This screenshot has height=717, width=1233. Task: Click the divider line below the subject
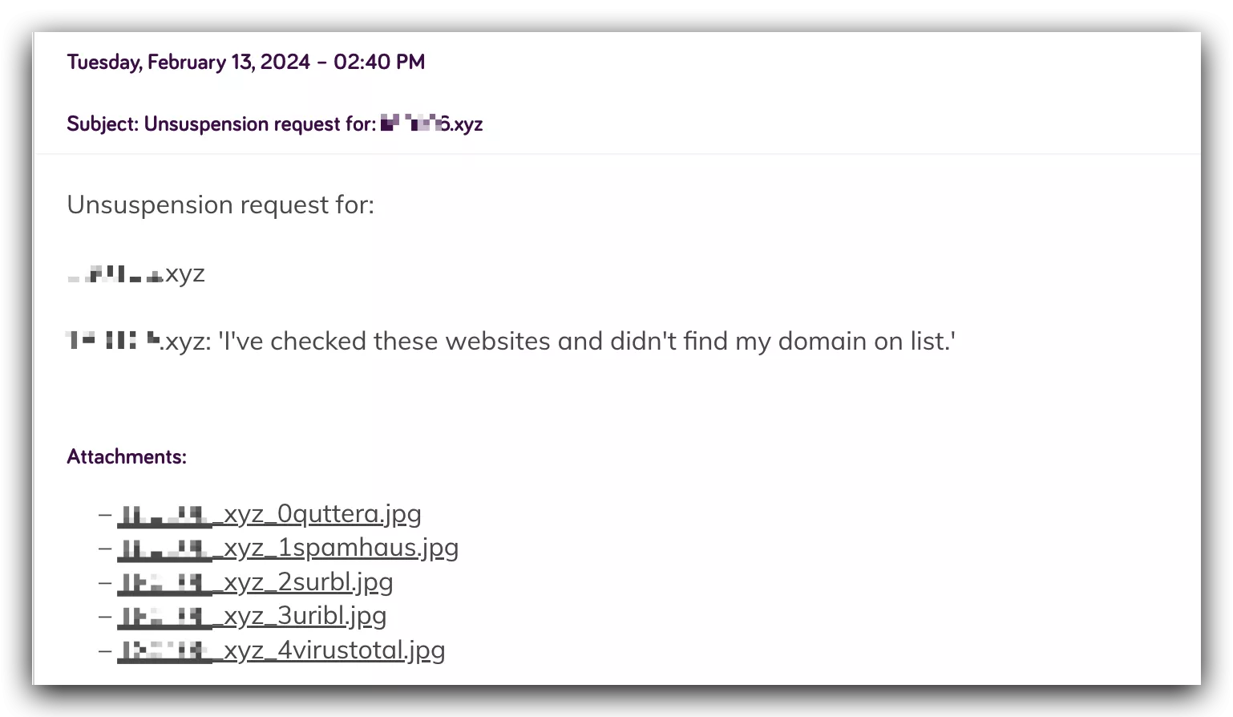[x=617, y=153]
